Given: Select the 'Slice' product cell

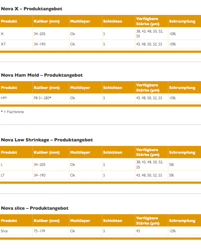Looking at the screenshot, I should point(4,231).
